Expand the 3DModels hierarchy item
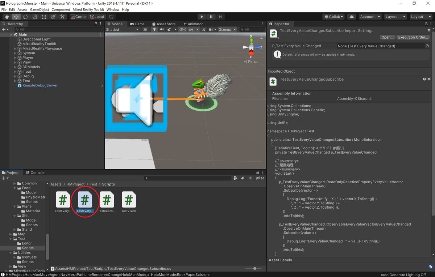The width and height of the screenshot is (435, 277). tap(15, 67)
